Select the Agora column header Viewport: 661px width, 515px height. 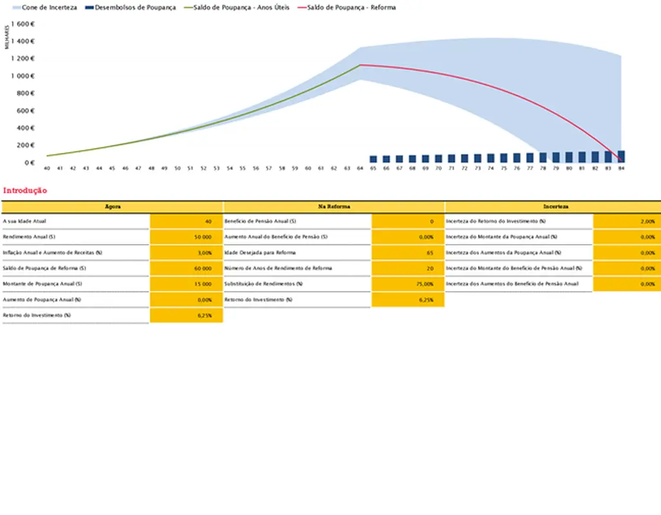click(x=113, y=207)
